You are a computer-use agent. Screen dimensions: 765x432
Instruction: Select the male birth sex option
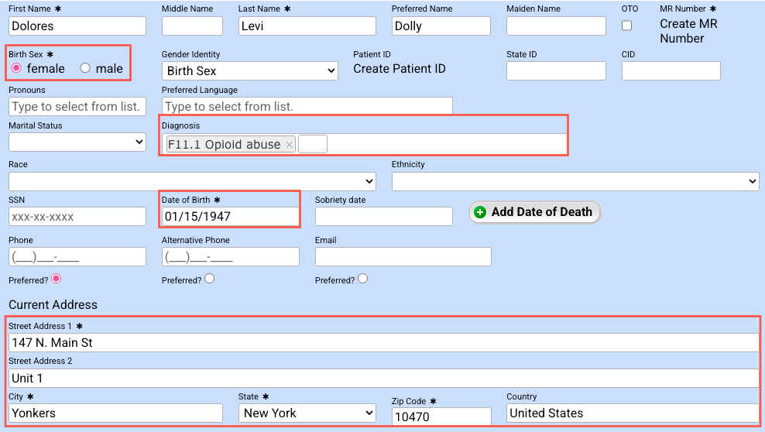coord(86,68)
